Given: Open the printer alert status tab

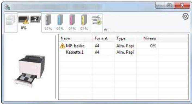Looking at the screenshot, I should click(x=96, y=23).
